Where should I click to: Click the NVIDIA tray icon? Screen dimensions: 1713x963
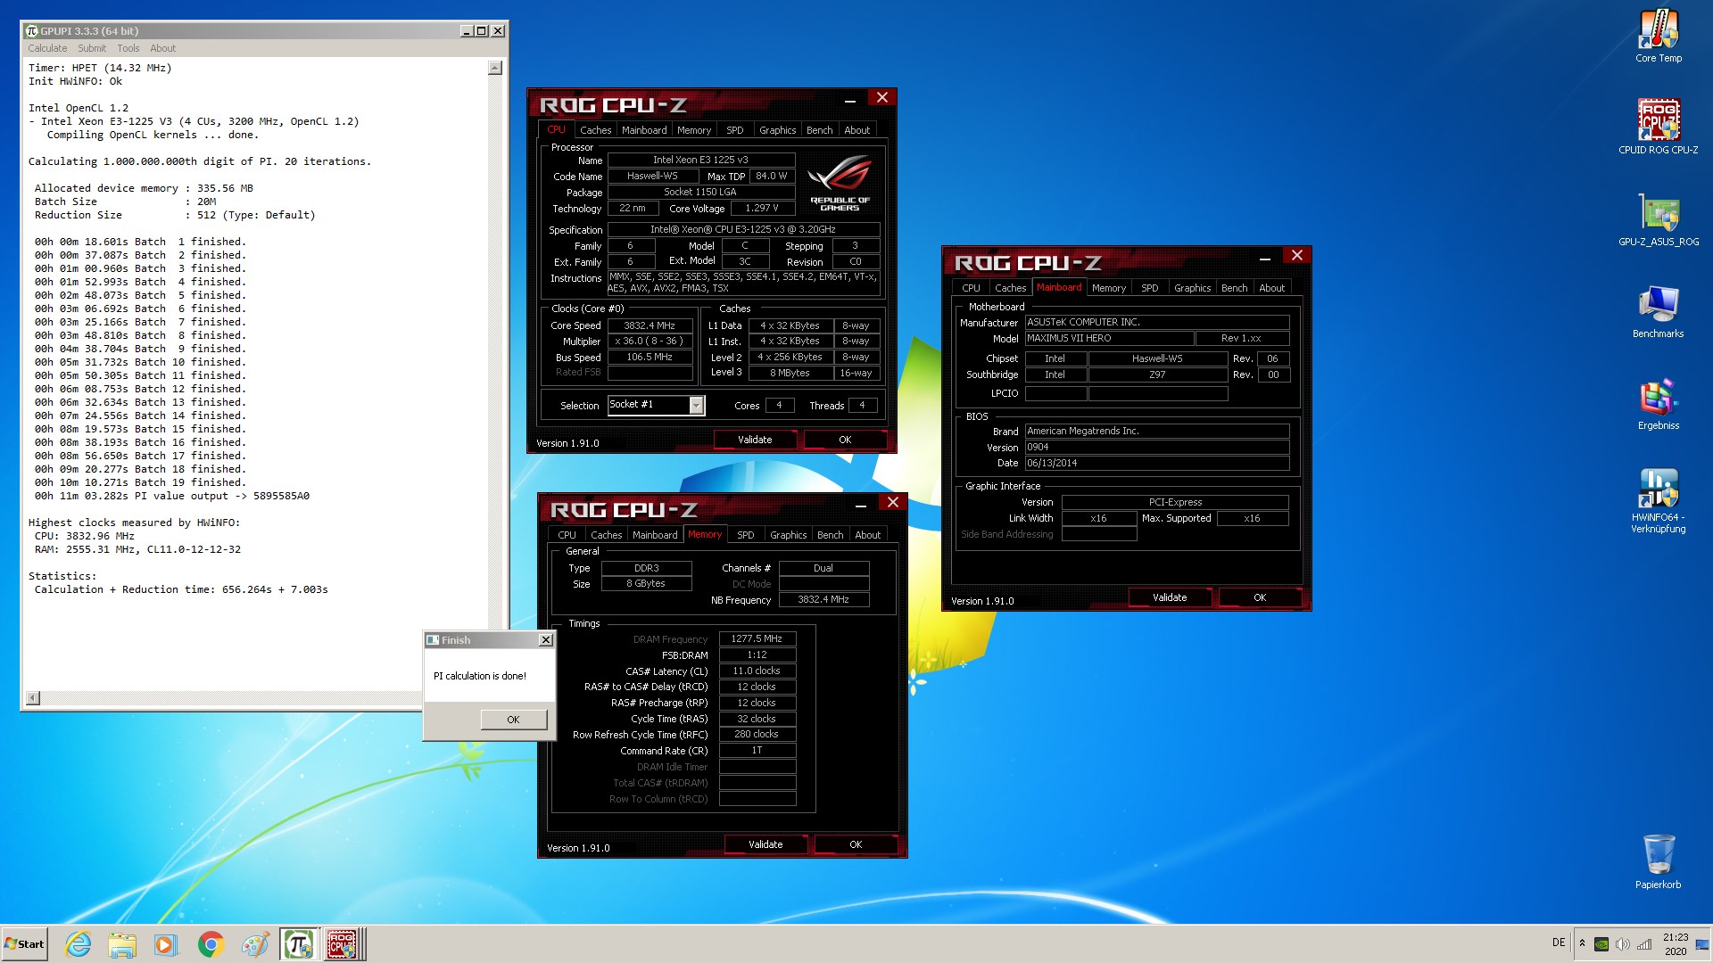(1601, 944)
